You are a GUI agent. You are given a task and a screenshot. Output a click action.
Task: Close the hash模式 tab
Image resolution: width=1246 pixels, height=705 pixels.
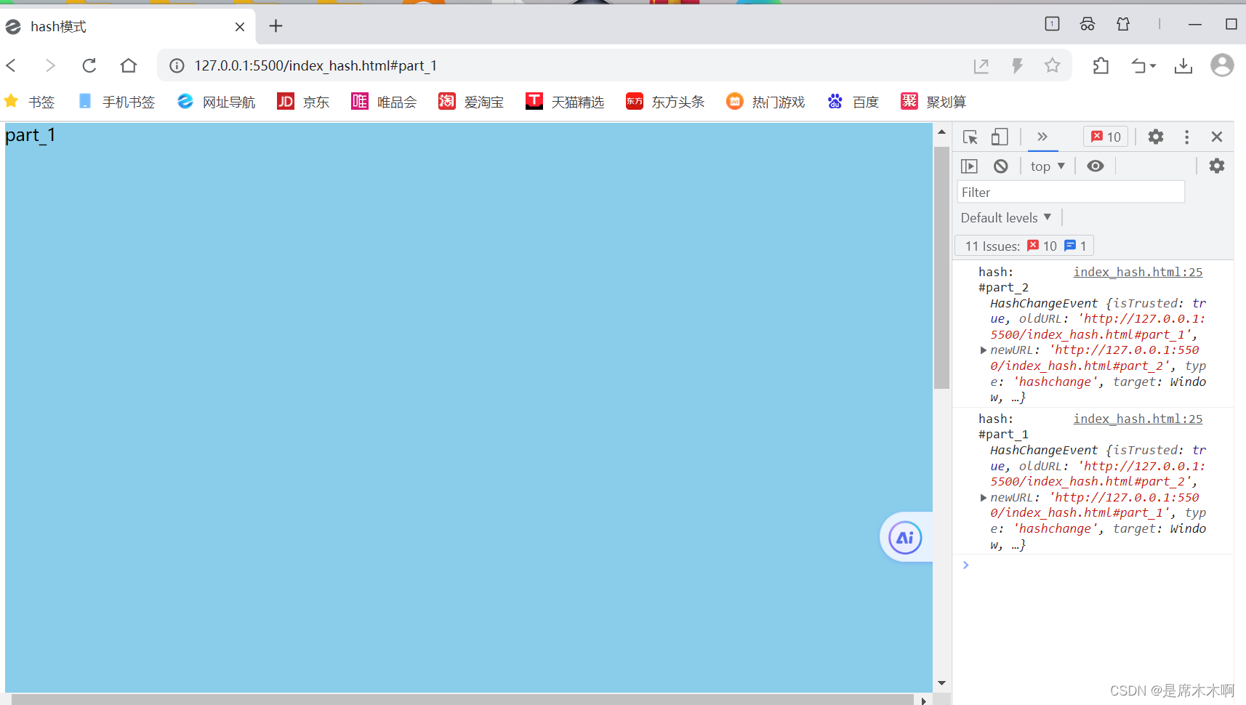(x=240, y=27)
